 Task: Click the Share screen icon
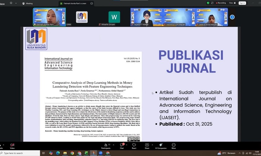[147, 146]
